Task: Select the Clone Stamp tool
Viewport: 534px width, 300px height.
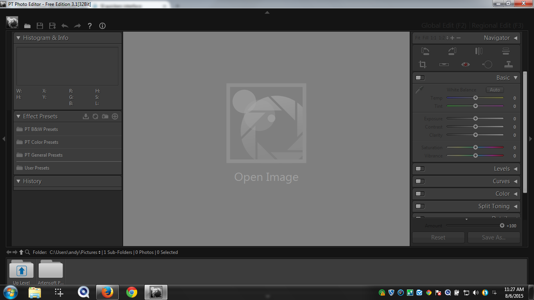Action: tap(508, 64)
